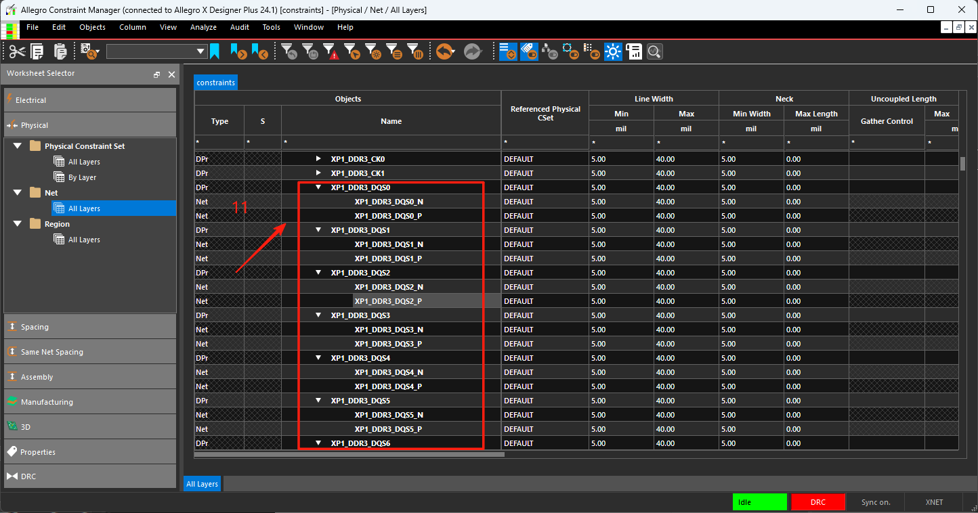The image size is (978, 513).
Task: Open the Spacing worksheet section
Action: 90,327
